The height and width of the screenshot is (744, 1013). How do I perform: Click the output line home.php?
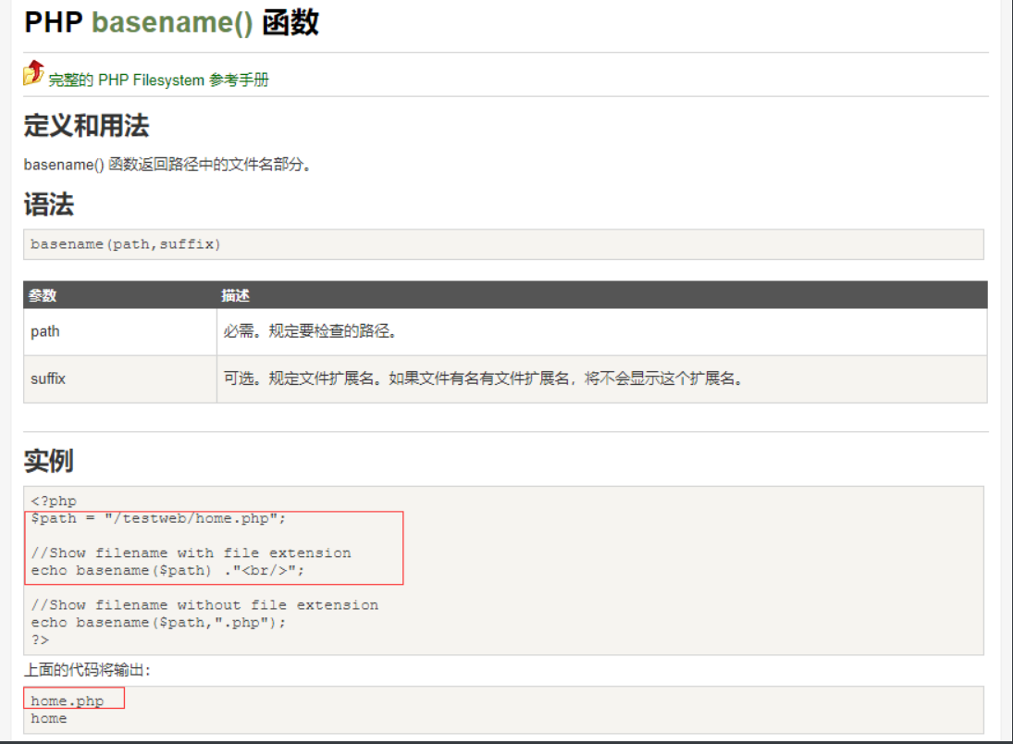pos(68,701)
